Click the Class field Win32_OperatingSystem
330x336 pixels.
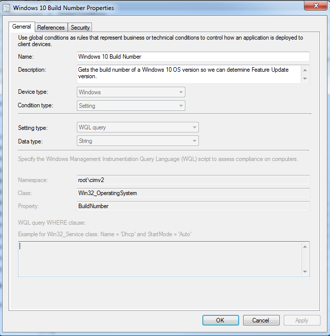click(193, 193)
